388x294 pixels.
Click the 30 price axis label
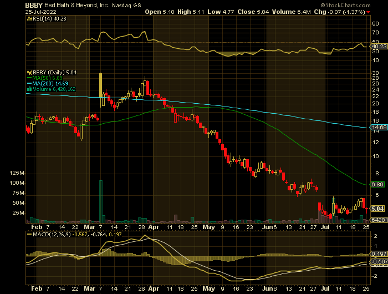click(375, 73)
